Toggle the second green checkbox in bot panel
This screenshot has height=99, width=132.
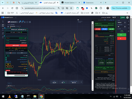[x=6, y=60]
